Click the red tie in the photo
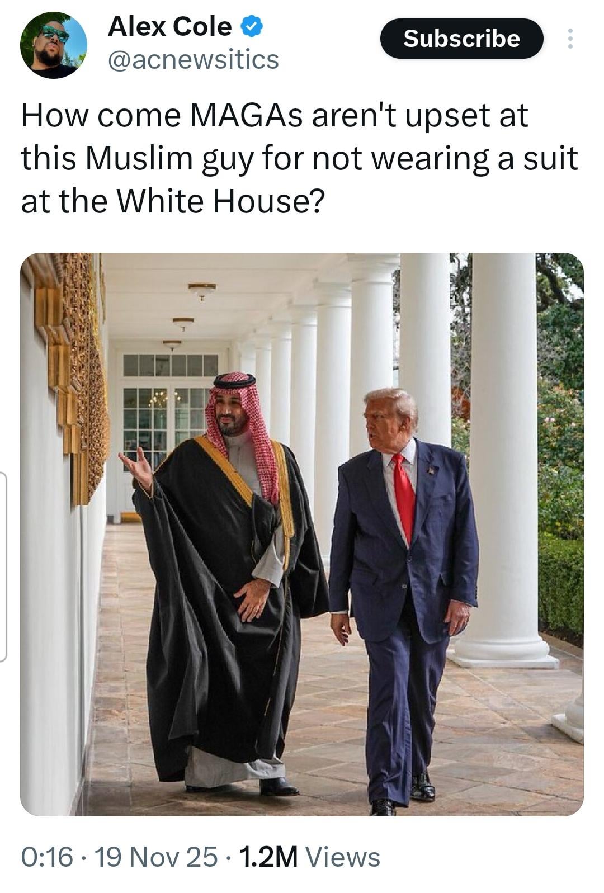The height and width of the screenshot is (893, 604). [404, 498]
